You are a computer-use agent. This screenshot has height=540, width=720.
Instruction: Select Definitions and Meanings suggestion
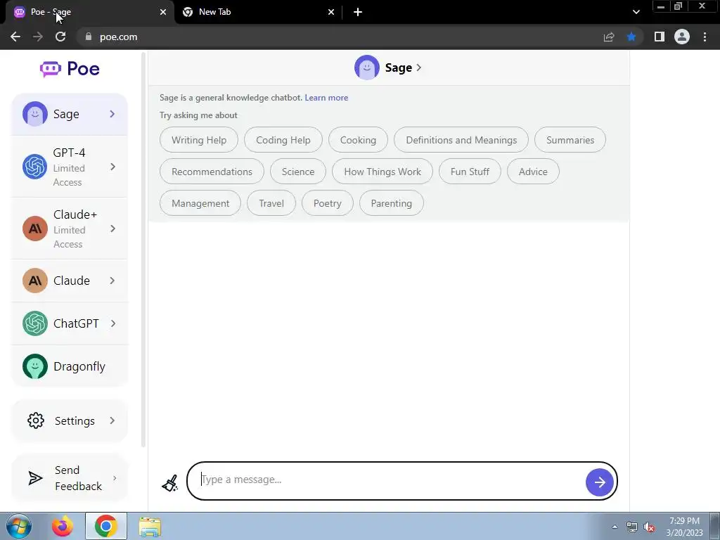click(x=461, y=140)
